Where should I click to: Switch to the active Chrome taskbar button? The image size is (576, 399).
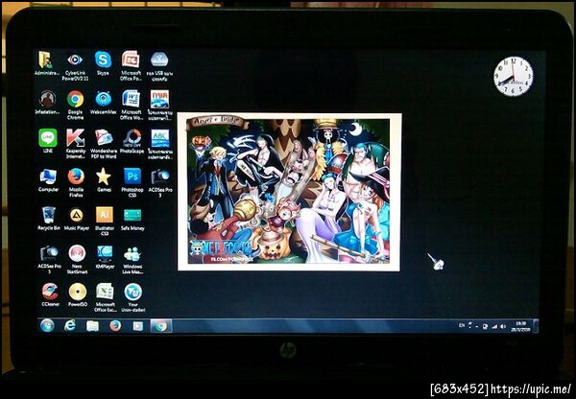click(161, 326)
